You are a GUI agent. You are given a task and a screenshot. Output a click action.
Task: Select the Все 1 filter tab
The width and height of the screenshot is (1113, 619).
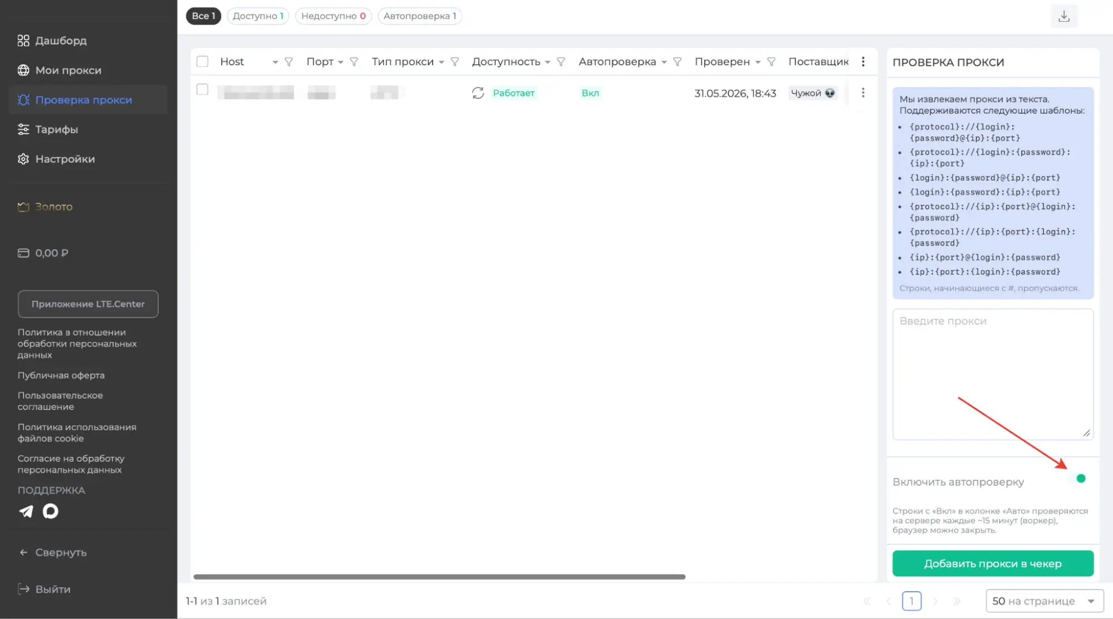tap(203, 16)
